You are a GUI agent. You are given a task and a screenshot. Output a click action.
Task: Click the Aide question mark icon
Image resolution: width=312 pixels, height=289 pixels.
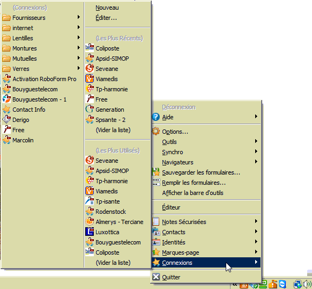click(156, 117)
